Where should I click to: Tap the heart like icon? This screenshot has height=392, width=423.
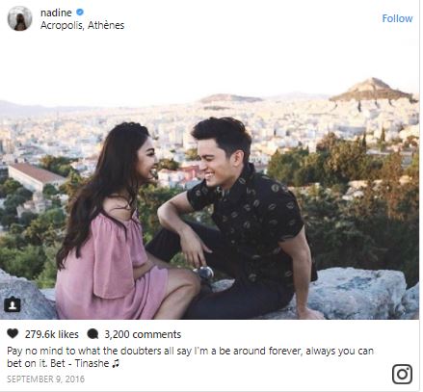13,334
